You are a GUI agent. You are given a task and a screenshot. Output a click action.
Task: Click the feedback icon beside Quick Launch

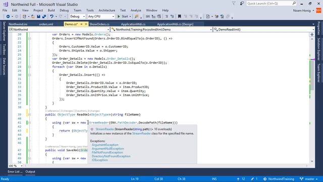pyautogui.click(x=242, y=4)
